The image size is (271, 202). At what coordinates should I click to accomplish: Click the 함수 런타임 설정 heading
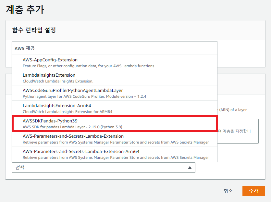[x=34, y=30]
